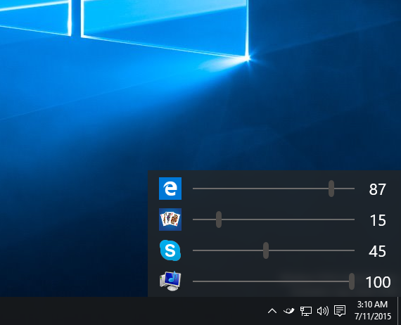Click the Skype app icon
The height and width of the screenshot is (325, 401).
pos(170,250)
